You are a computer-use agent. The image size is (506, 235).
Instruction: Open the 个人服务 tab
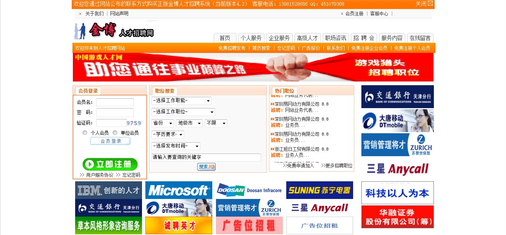pos(251,38)
